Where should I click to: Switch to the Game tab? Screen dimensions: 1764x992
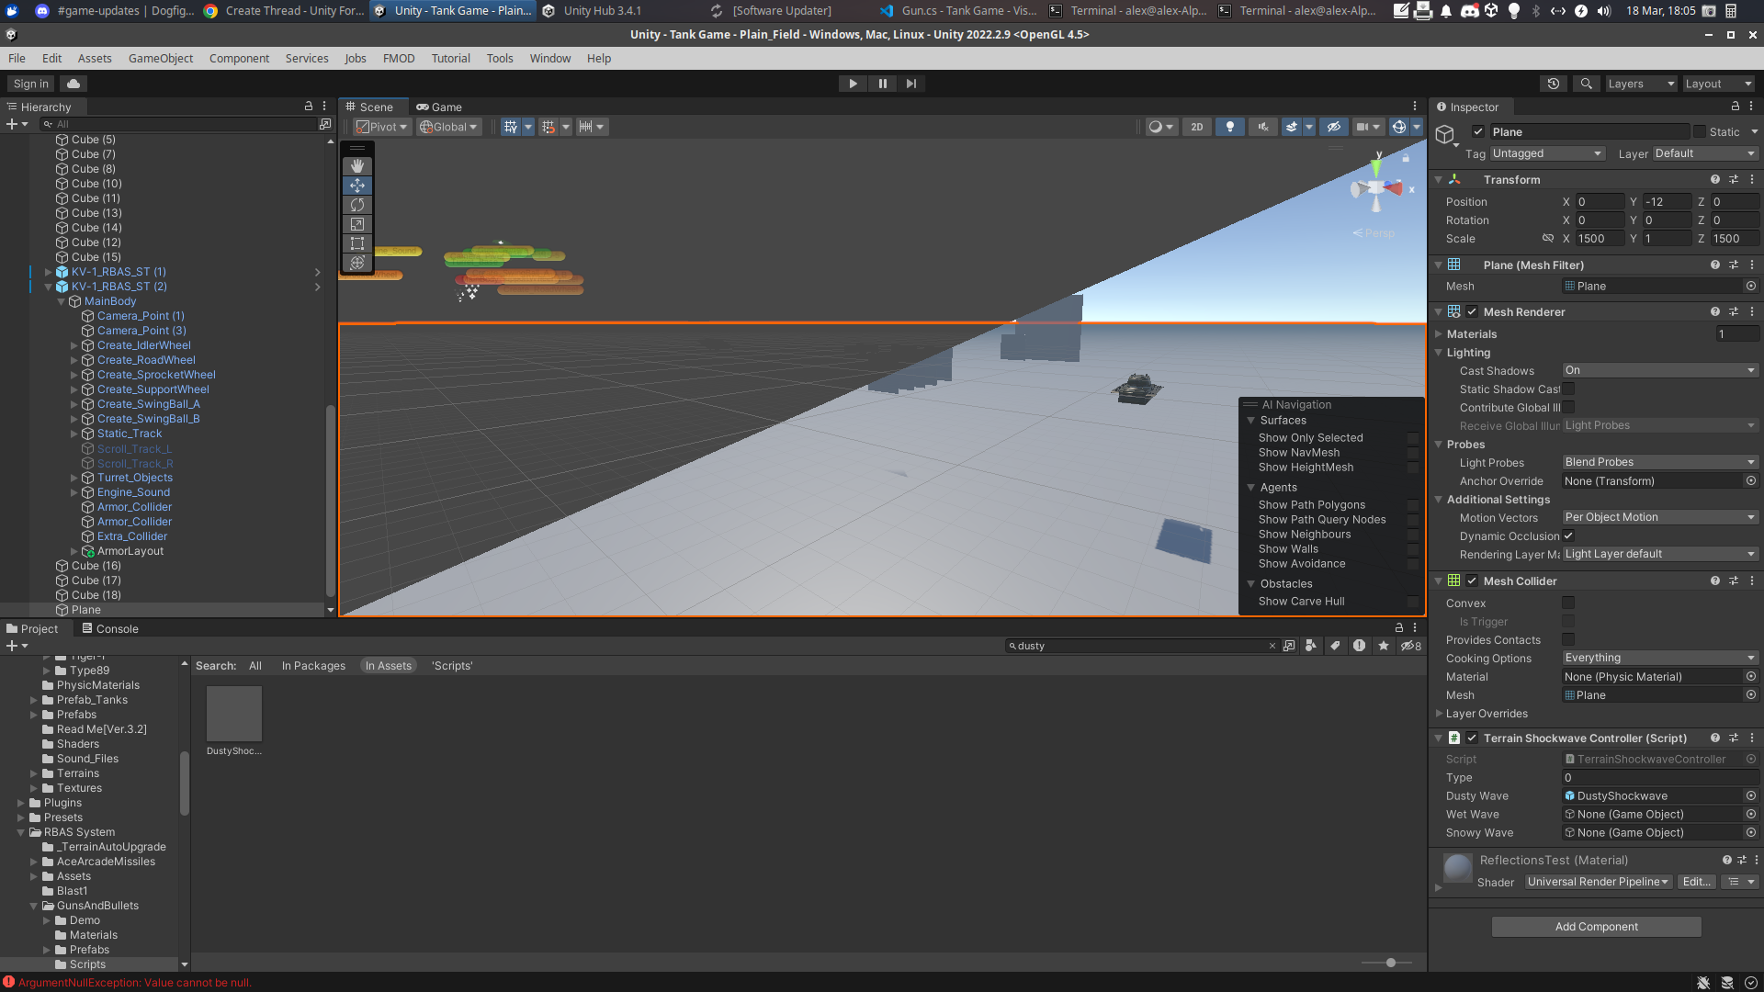pos(439,107)
